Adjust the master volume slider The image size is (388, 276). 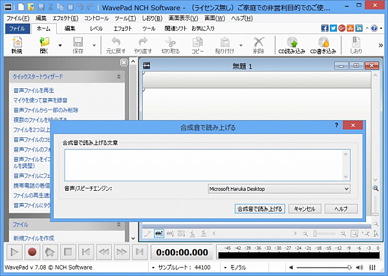coord(324,268)
